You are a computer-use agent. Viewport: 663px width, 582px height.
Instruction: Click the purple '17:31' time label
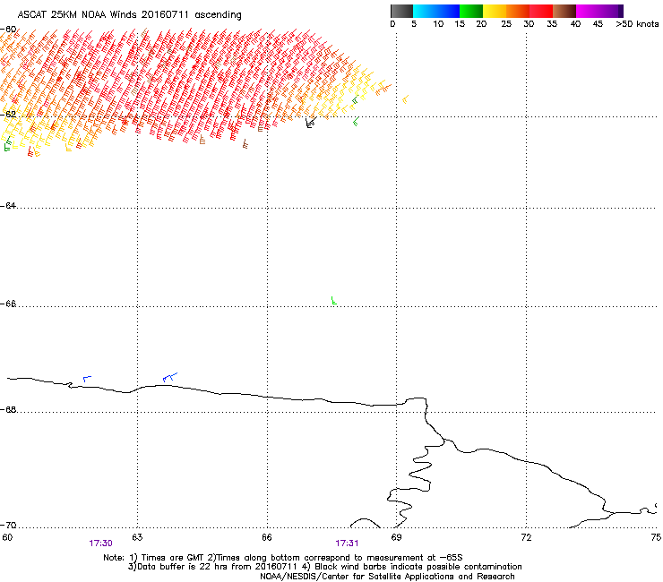pos(347,543)
